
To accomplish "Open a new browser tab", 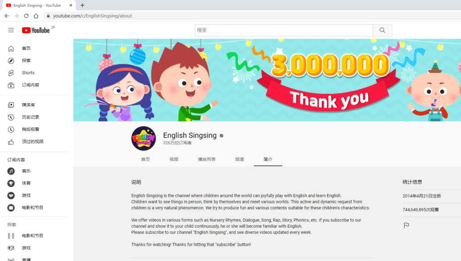I will click(82, 5).
